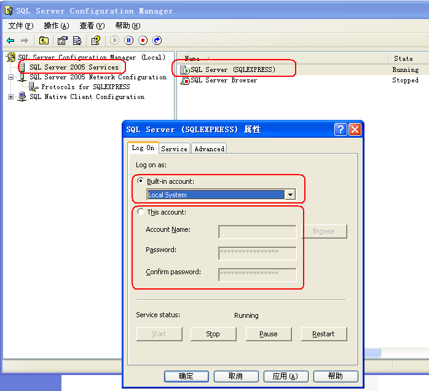Click the Back arrow toolbar icon

(10, 41)
